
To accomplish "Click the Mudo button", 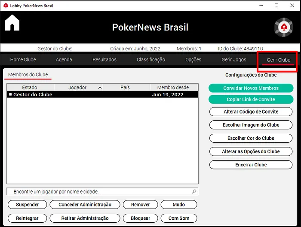I will point(179,205).
